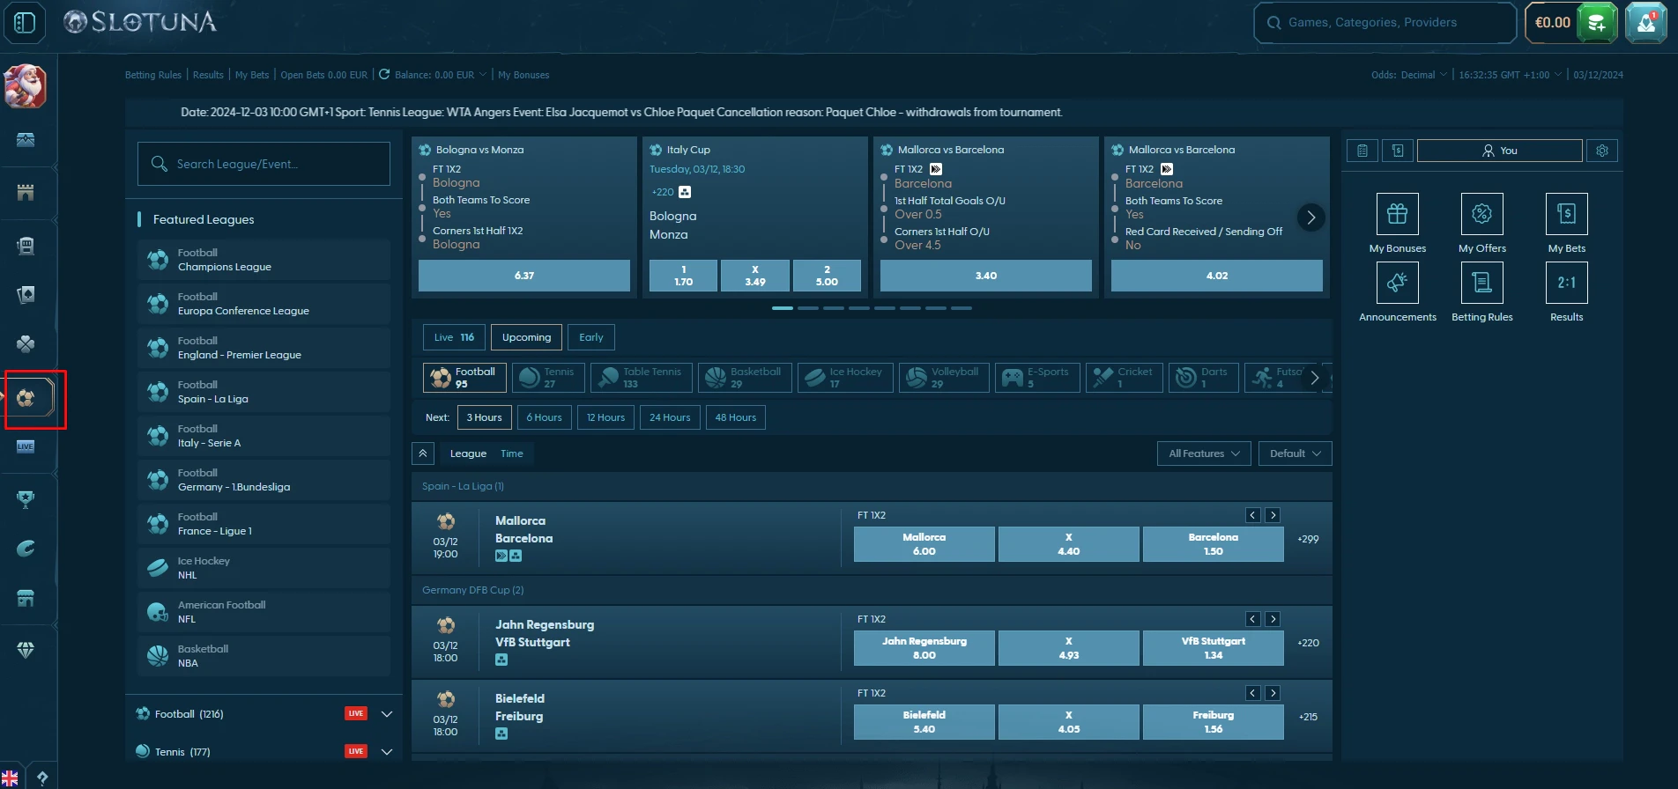The image size is (1678, 789).
Task: Go to the next featured bets slide
Action: click(1310, 217)
